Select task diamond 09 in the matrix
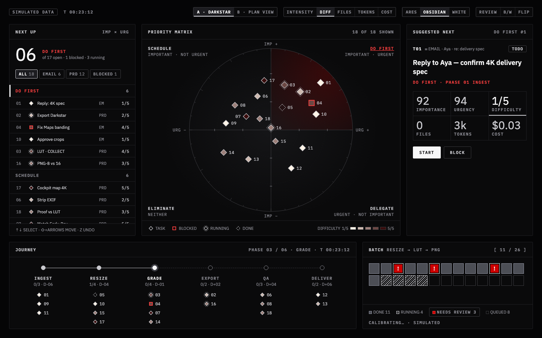This screenshot has width=542, height=338. [226, 123]
